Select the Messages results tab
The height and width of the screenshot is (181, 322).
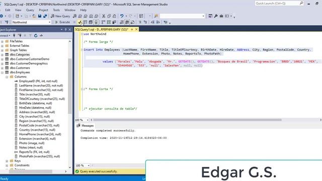pyautogui.click(x=86, y=126)
